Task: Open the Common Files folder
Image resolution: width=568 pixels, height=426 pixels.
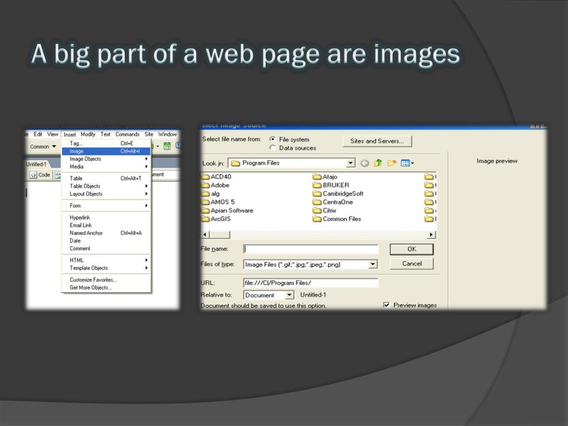Action: 337,219
